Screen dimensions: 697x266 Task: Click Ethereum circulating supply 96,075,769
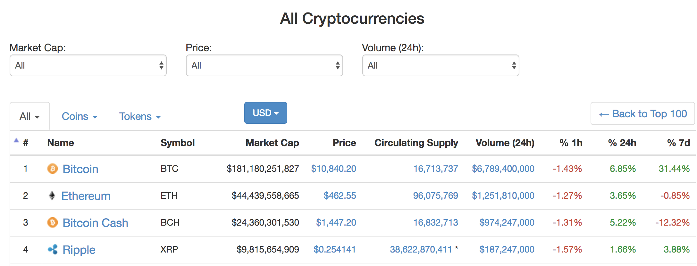(x=436, y=195)
